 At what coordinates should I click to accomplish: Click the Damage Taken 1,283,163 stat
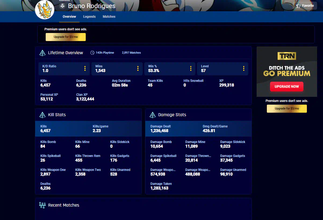(x=161, y=186)
